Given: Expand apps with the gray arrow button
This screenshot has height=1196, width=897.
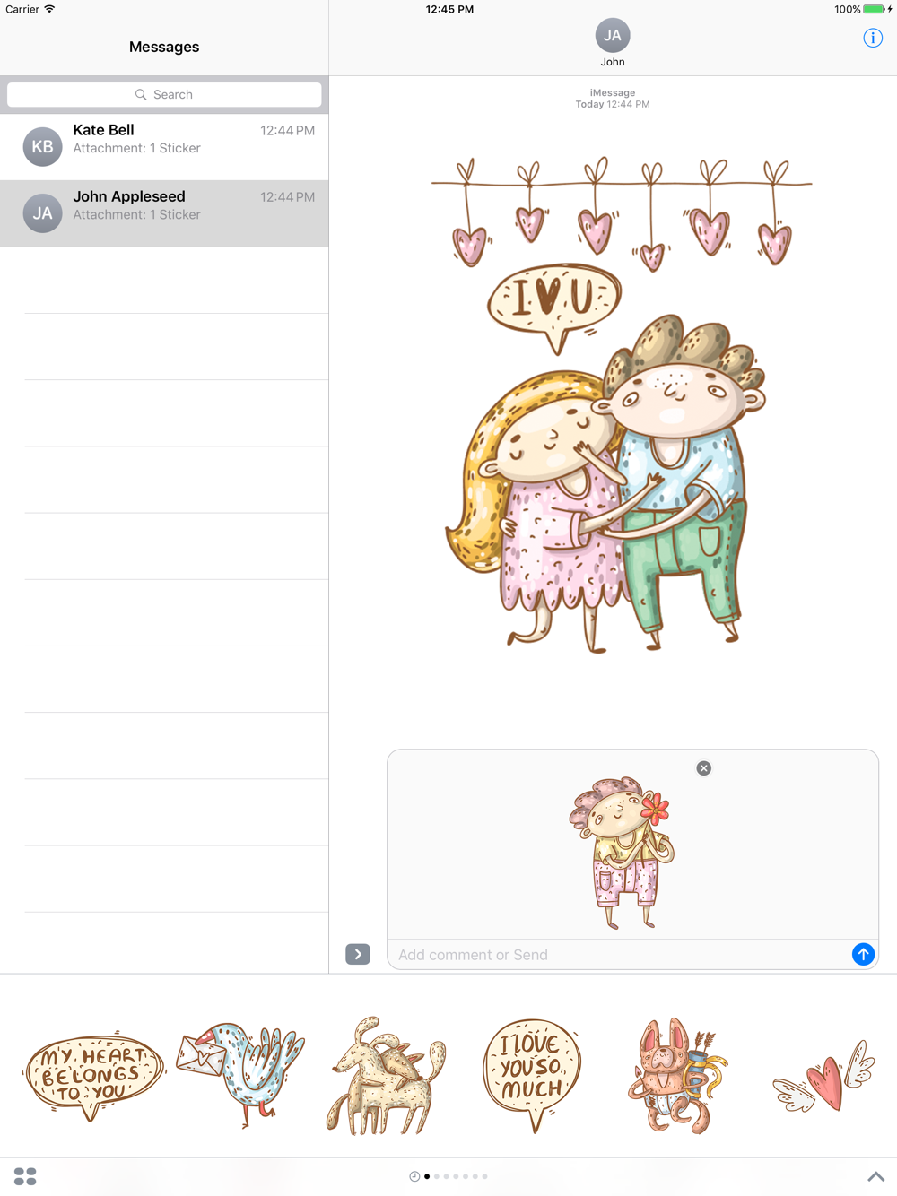Looking at the screenshot, I should point(358,954).
